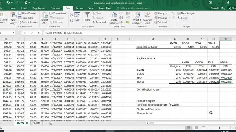Zoom out with the minus button
This screenshot has width=236, height=132.
point(209,128)
